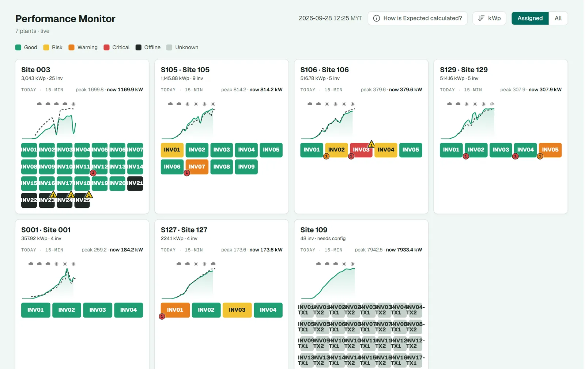
Task: Open the red alert badge on INV02 in Site 129
Action: tap(466, 156)
